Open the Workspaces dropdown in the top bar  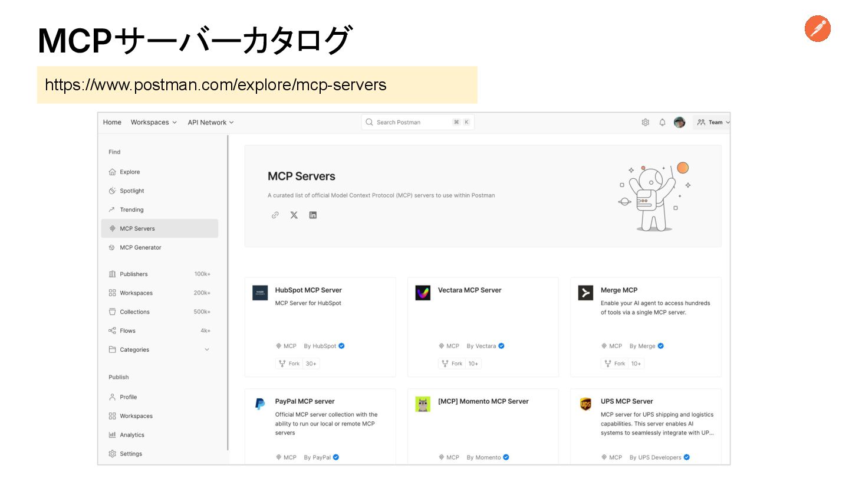(x=154, y=122)
